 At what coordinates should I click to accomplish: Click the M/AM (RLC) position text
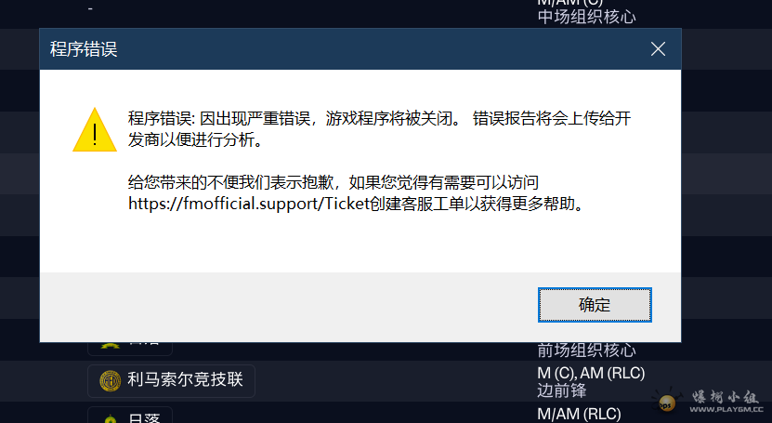[x=579, y=414]
